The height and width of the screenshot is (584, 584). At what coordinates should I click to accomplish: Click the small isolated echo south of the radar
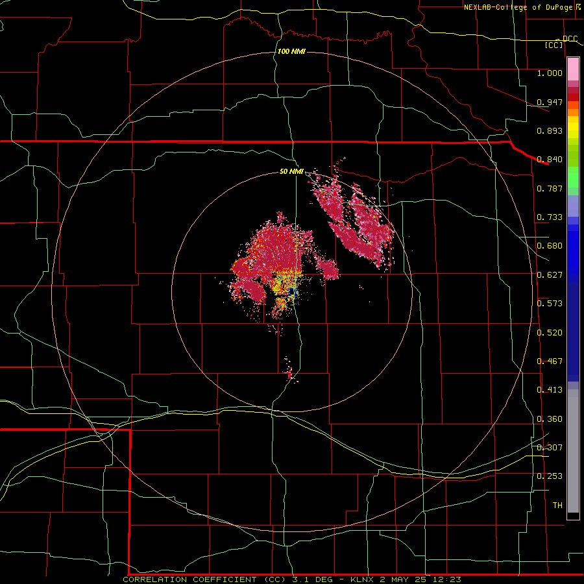(x=289, y=374)
